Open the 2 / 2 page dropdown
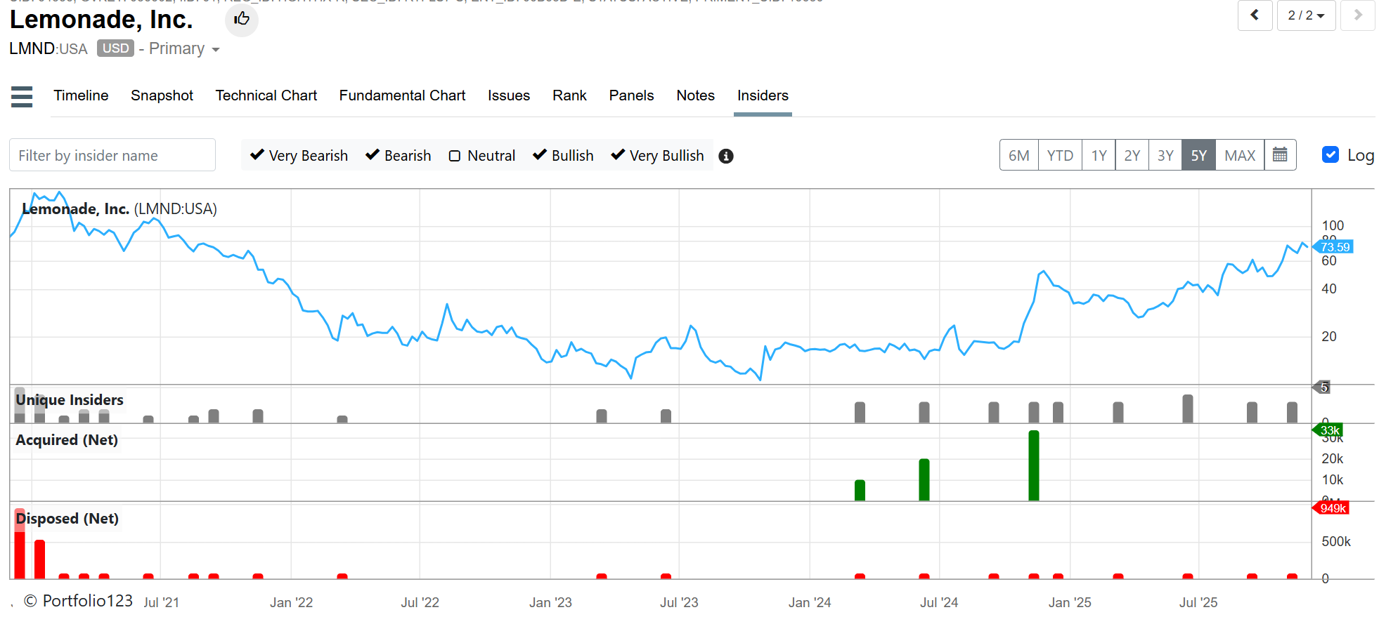Viewport: 1379px width, 624px height. point(1306,15)
